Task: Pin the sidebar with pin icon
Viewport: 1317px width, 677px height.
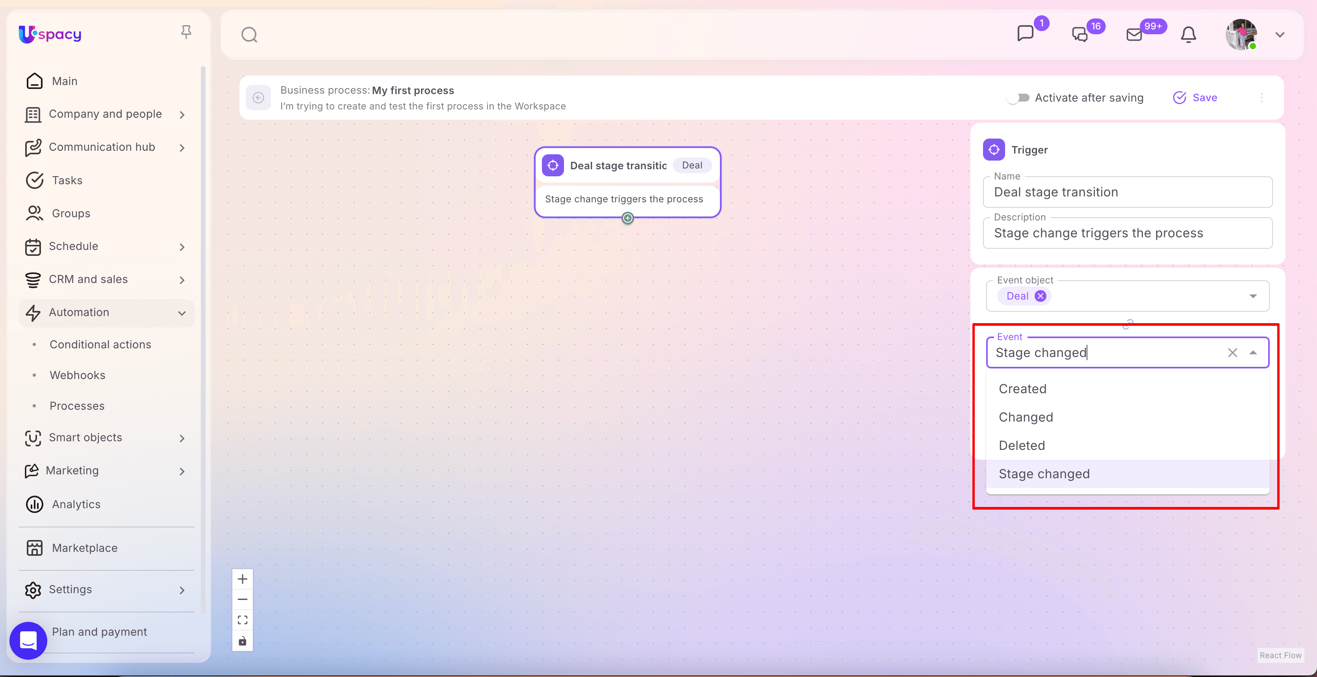Action: pos(186,32)
